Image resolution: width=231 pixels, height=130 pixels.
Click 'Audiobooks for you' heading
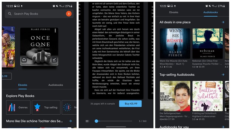pyautogui.click(x=174, y=127)
